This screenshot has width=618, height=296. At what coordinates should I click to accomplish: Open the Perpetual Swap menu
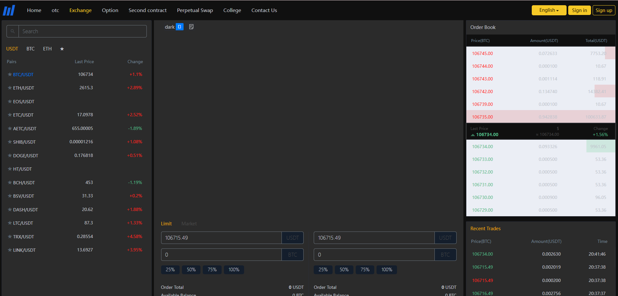pos(195,10)
